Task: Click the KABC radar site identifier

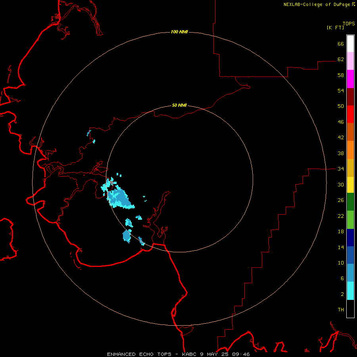Action: coord(190,354)
